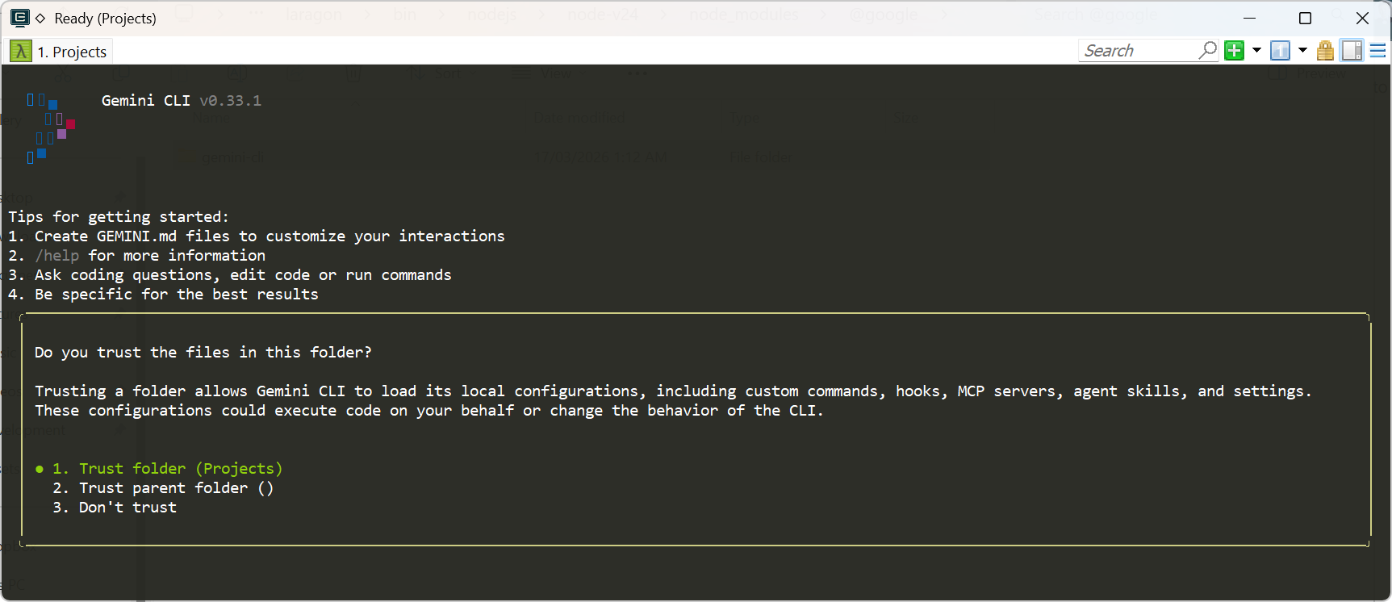
Task: Open the console list dropdown arrow
Action: point(1302,51)
